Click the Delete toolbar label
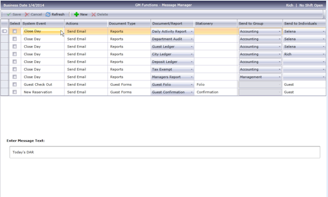 pos(103,14)
